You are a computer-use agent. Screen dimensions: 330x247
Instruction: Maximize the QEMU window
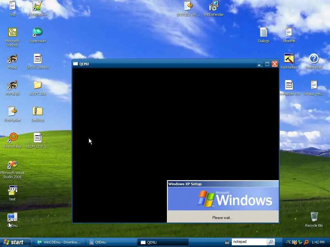[x=267, y=64]
